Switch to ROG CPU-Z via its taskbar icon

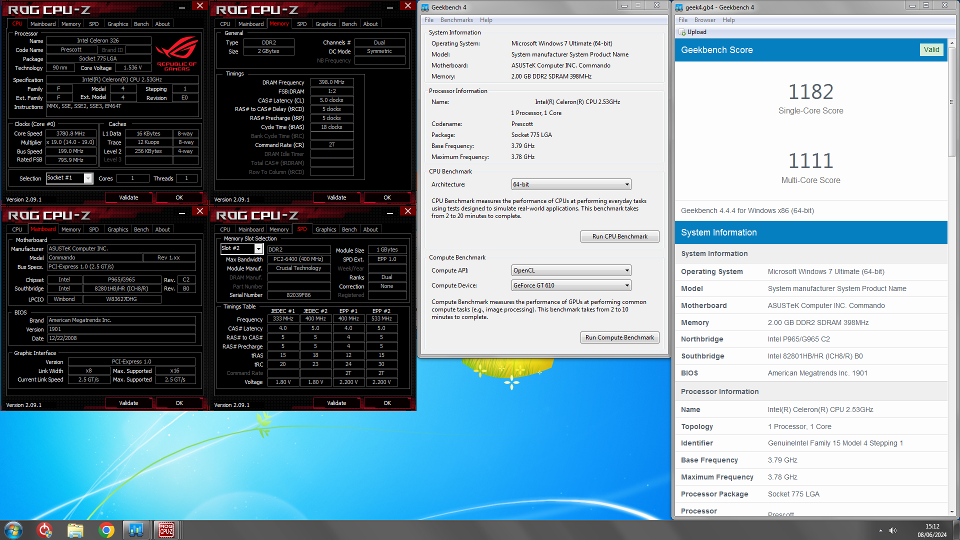click(x=166, y=530)
